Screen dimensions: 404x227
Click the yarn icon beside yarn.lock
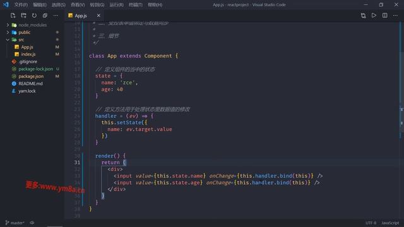click(14, 91)
